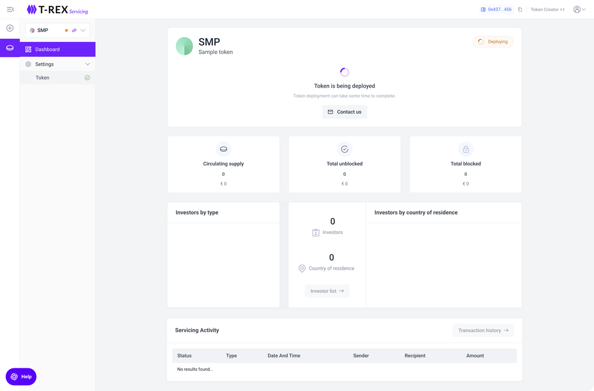
Task: Click the wallet icon beside 0x437...456
Action: point(483,9)
